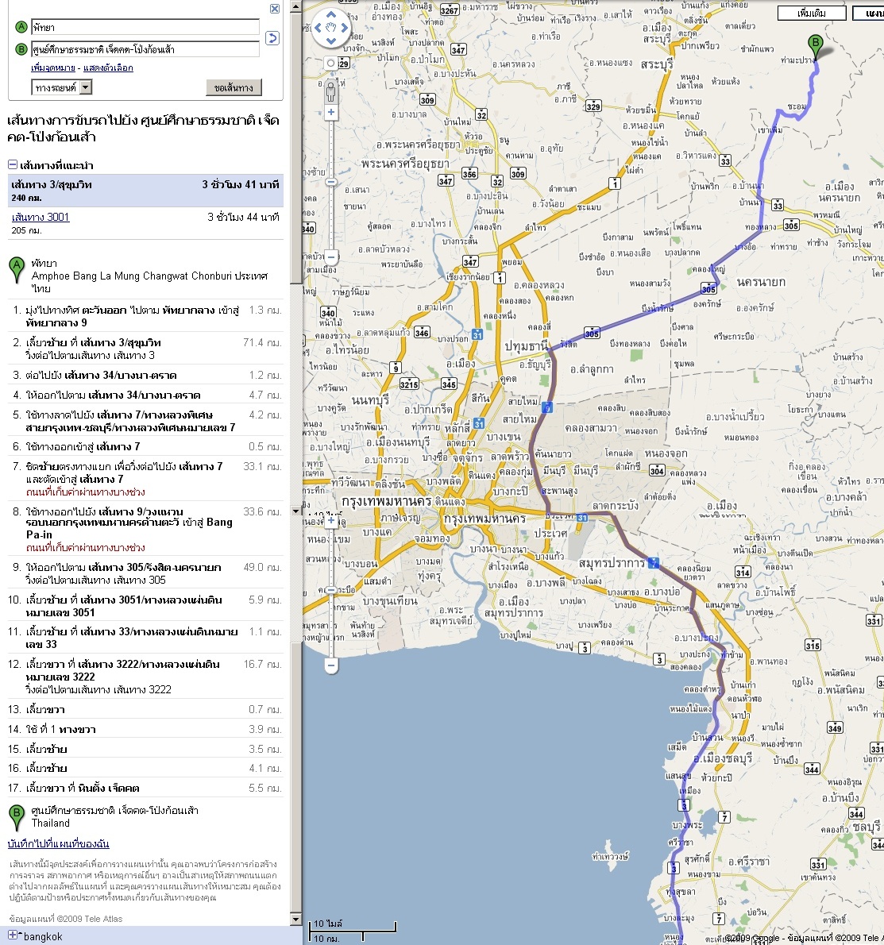
Task: Open the เพิ่มเติม map options button
Action: point(812,13)
